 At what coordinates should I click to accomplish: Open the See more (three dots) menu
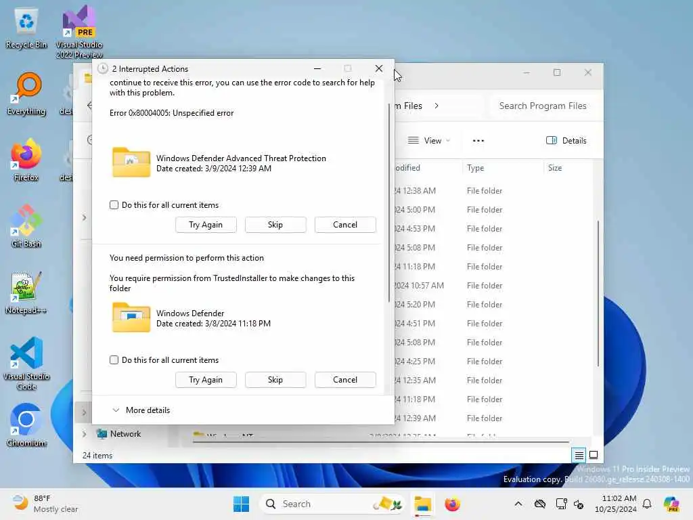[478, 141]
